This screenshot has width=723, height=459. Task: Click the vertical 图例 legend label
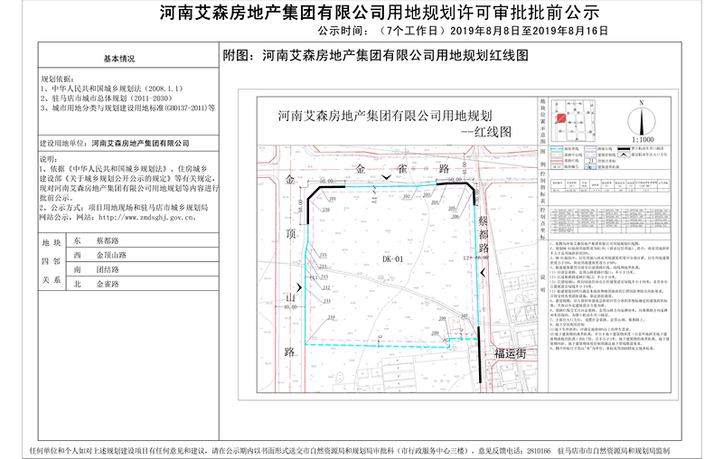coord(543,157)
